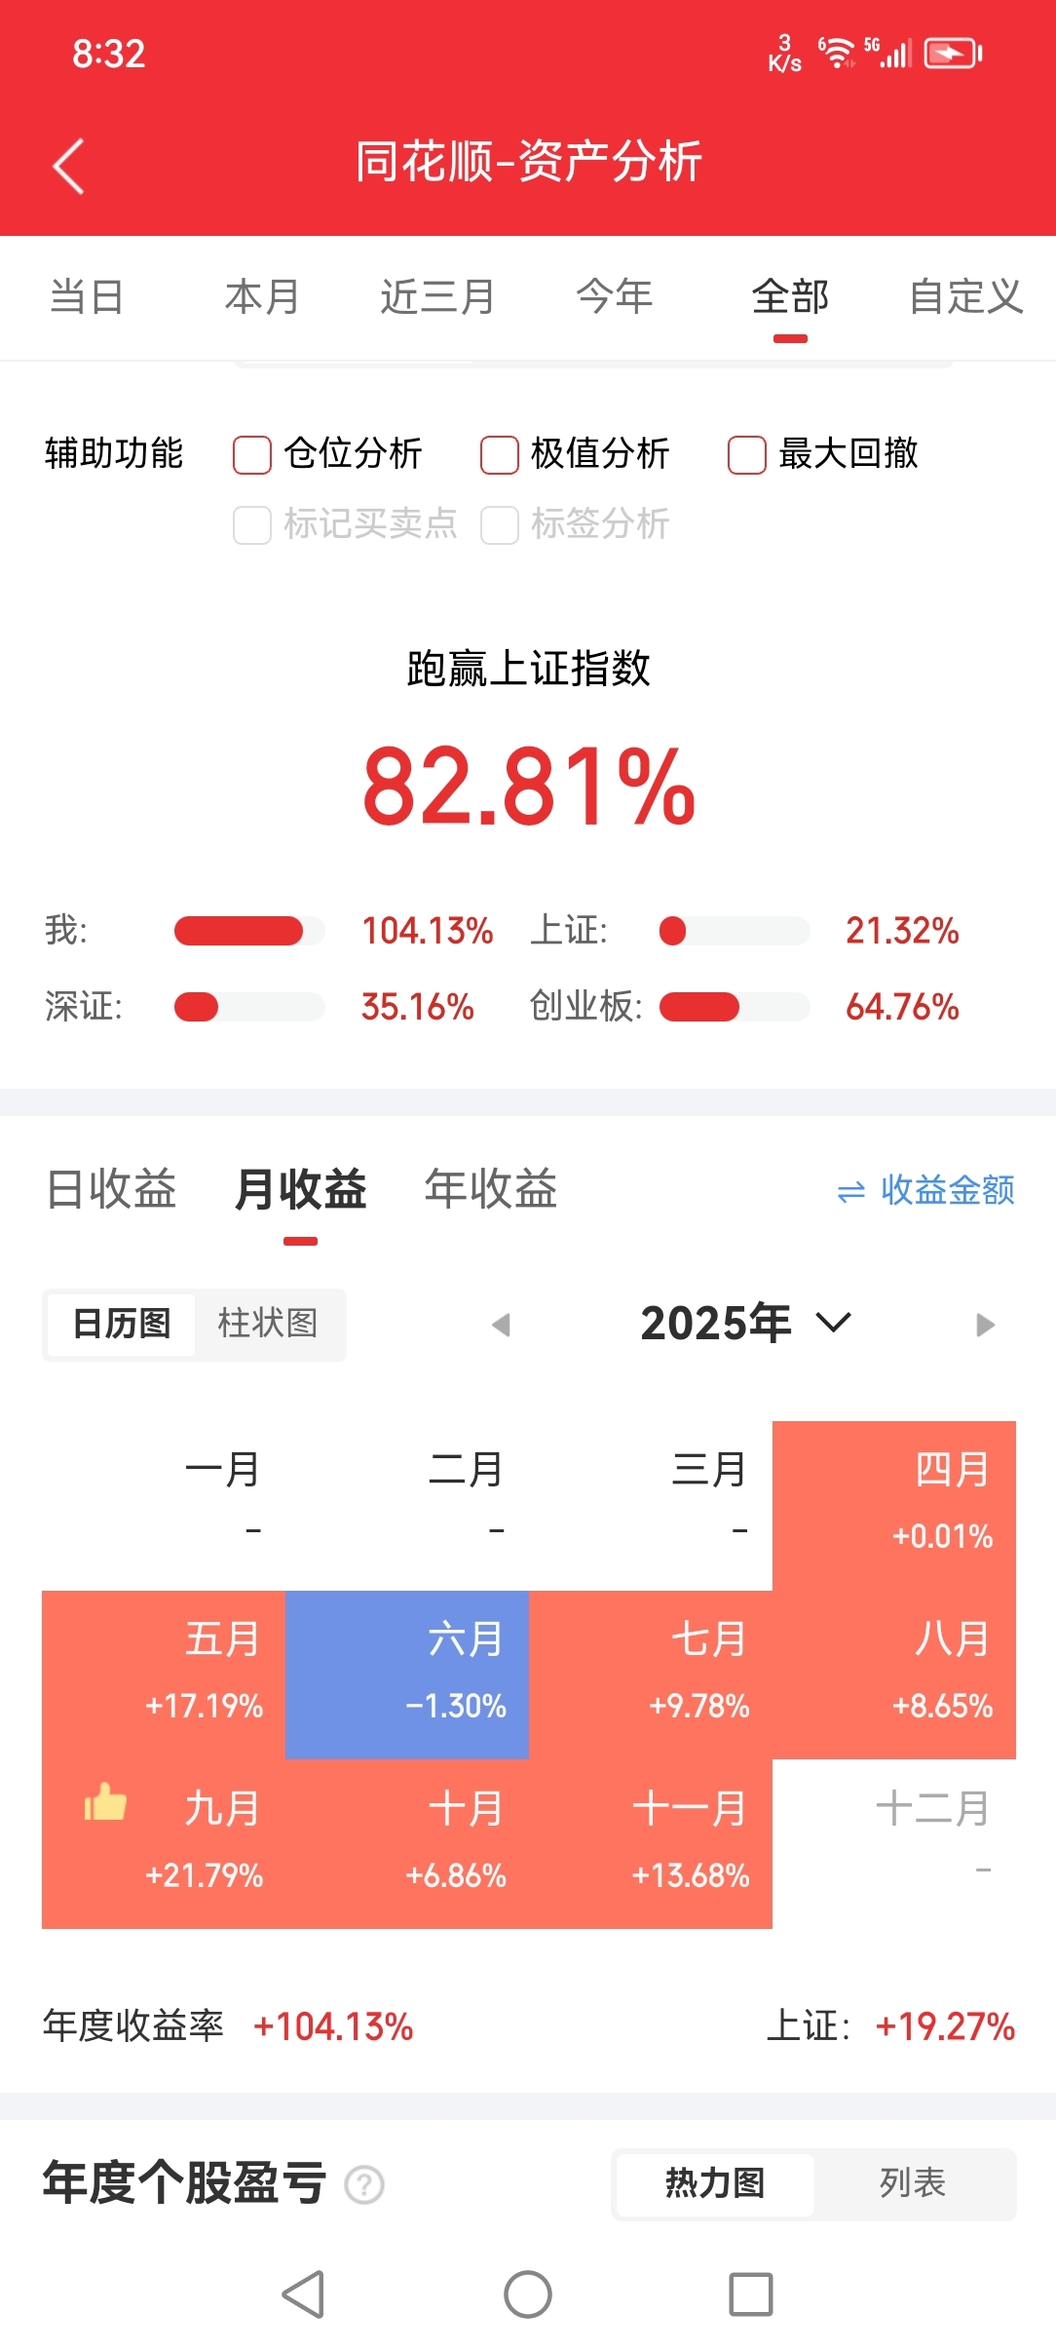Enable 仓位分析 checkbox
This screenshot has width=1056, height=2351.
[252, 454]
